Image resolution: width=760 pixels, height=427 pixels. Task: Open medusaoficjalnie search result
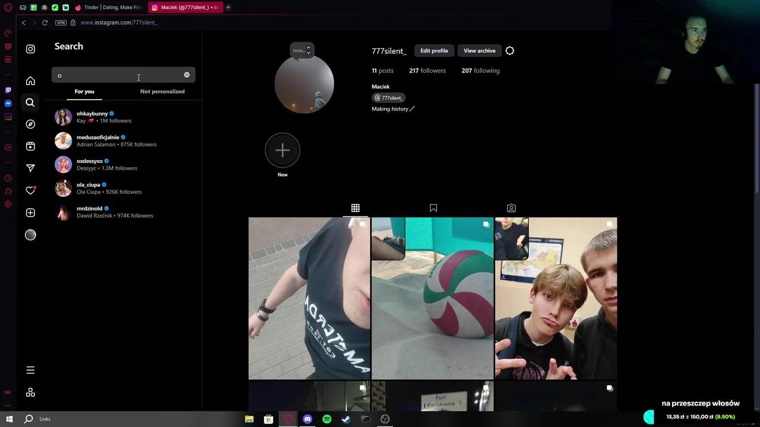point(123,141)
